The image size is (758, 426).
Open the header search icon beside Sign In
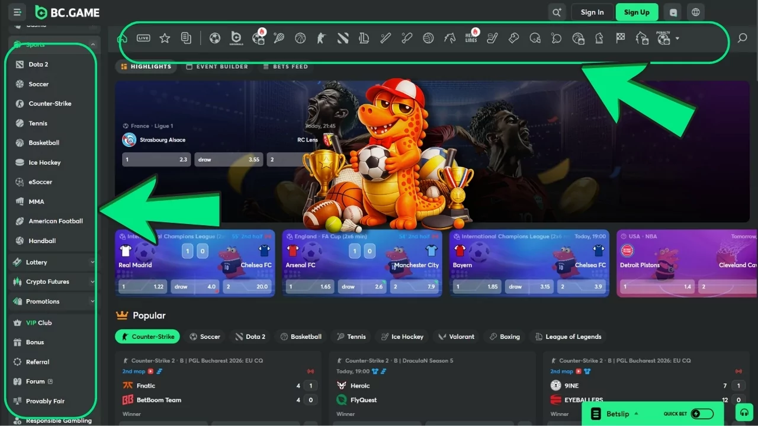coord(557,12)
